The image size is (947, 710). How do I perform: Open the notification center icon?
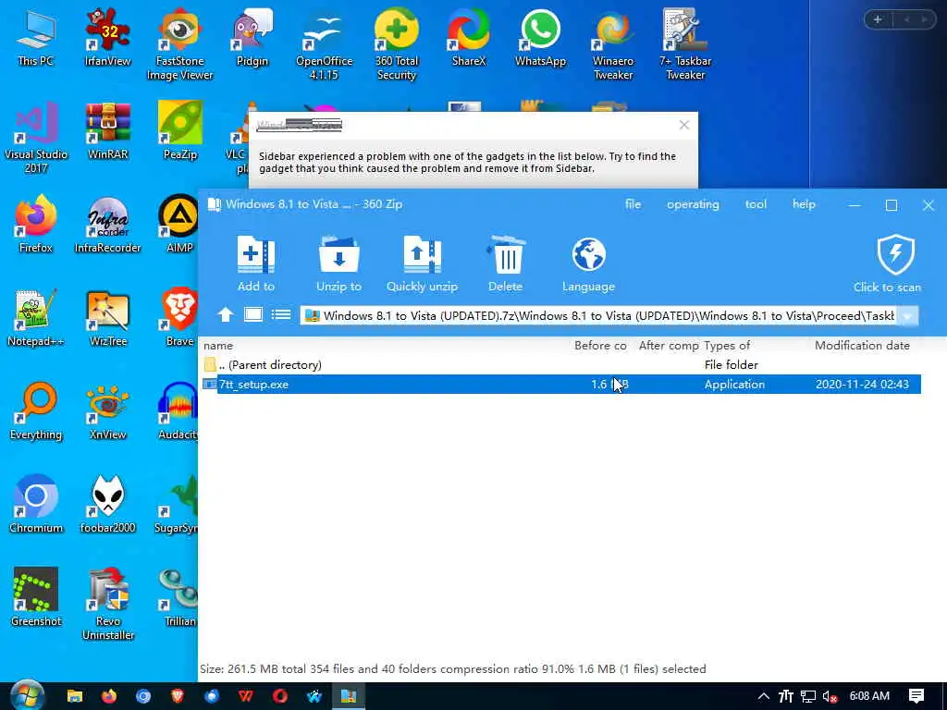coord(916,696)
